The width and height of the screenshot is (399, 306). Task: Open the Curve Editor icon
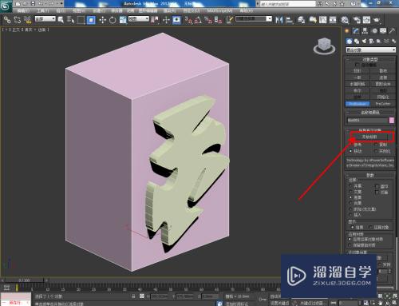click(x=322, y=20)
